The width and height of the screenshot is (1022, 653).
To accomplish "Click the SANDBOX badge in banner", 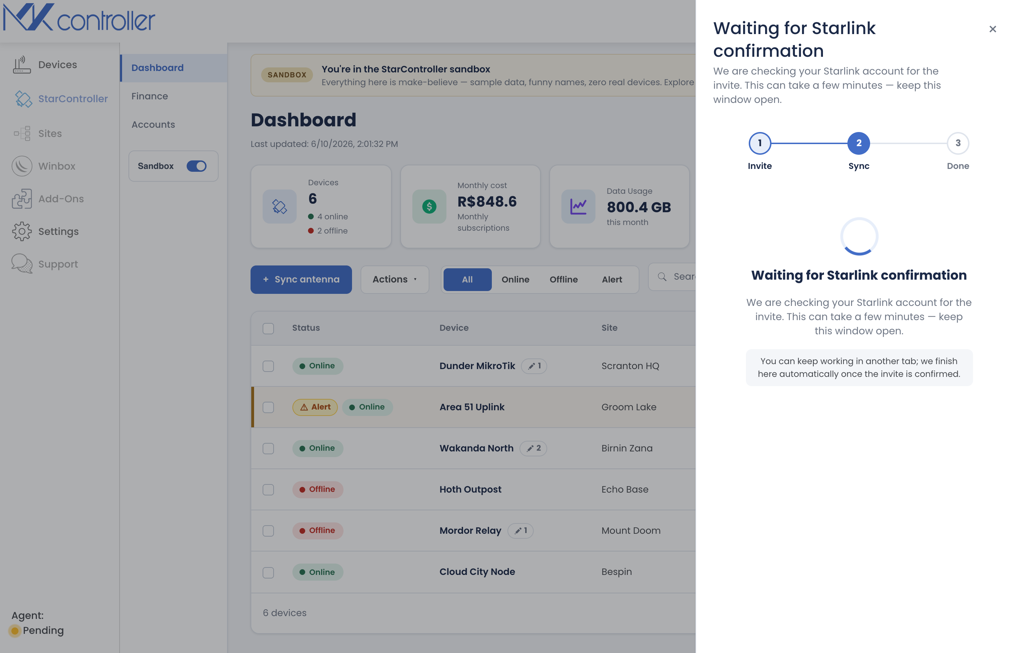I will click(287, 75).
